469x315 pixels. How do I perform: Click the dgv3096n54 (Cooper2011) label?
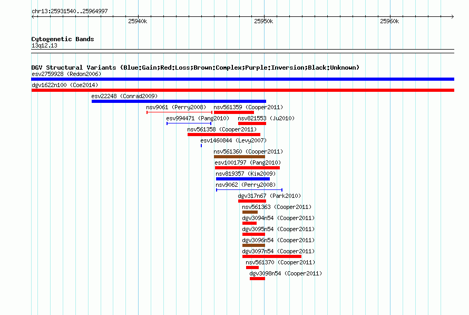click(278, 240)
